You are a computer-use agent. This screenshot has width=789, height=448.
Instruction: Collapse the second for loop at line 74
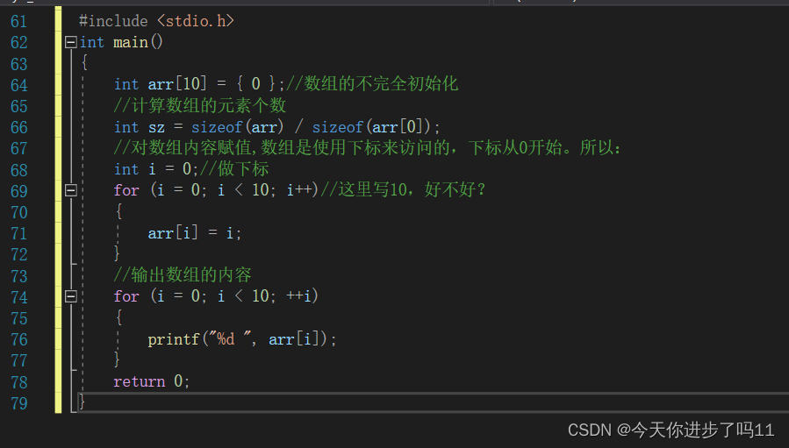click(71, 296)
